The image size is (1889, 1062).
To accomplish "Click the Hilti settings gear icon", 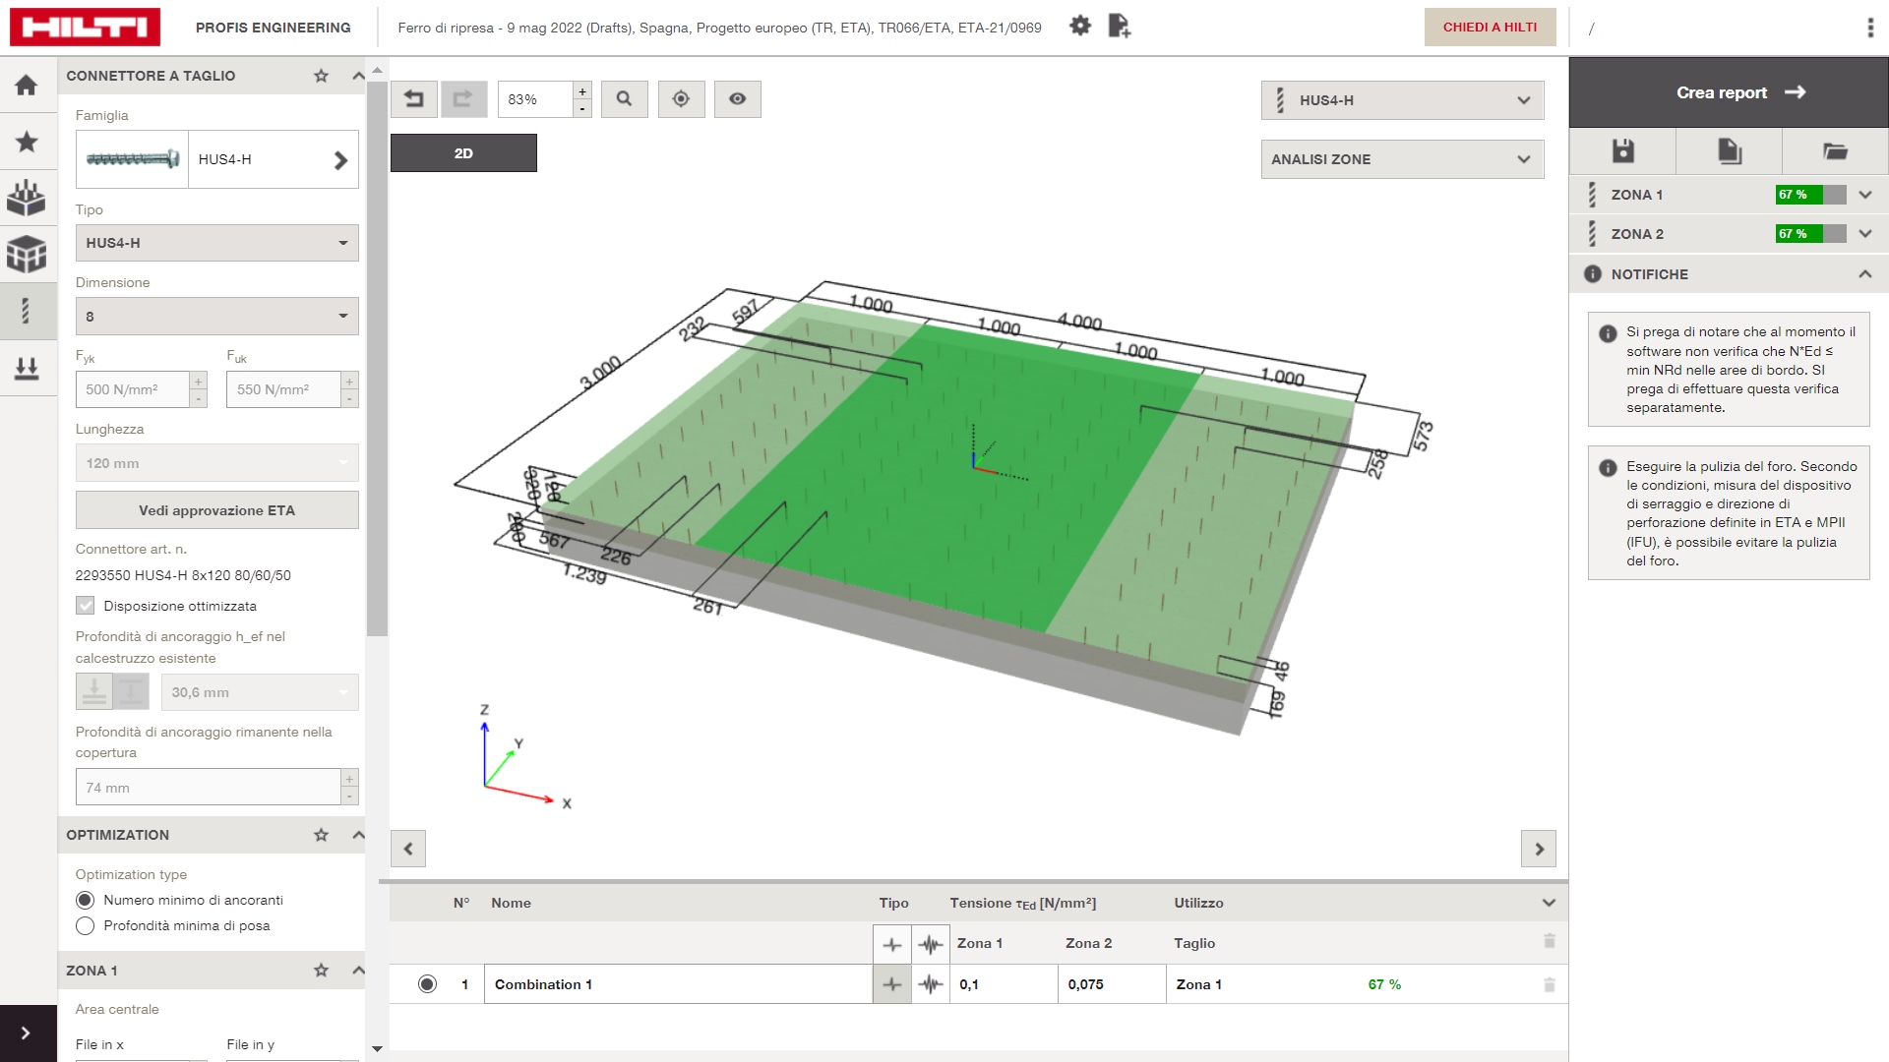I will tap(1080, 28).
